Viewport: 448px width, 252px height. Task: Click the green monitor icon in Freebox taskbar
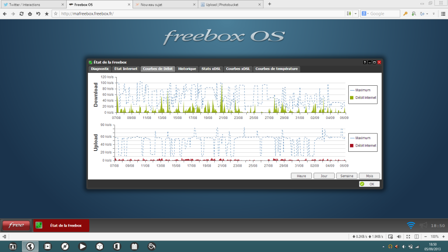39,225
